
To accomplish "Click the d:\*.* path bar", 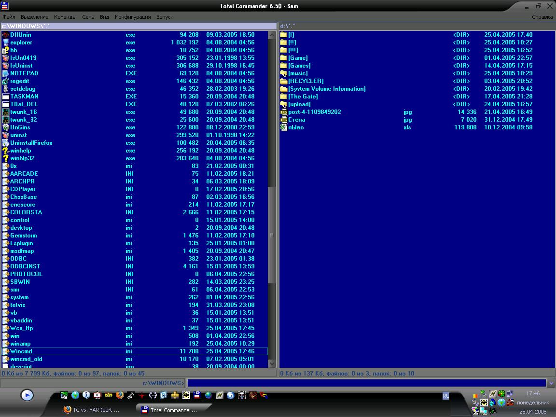I will pyautogui.click(x=417, y=26).
